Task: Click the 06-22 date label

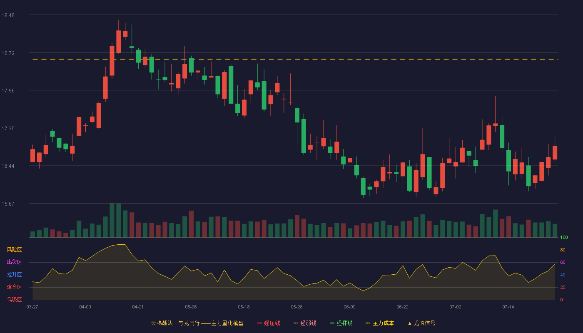Action: point(402,307)
